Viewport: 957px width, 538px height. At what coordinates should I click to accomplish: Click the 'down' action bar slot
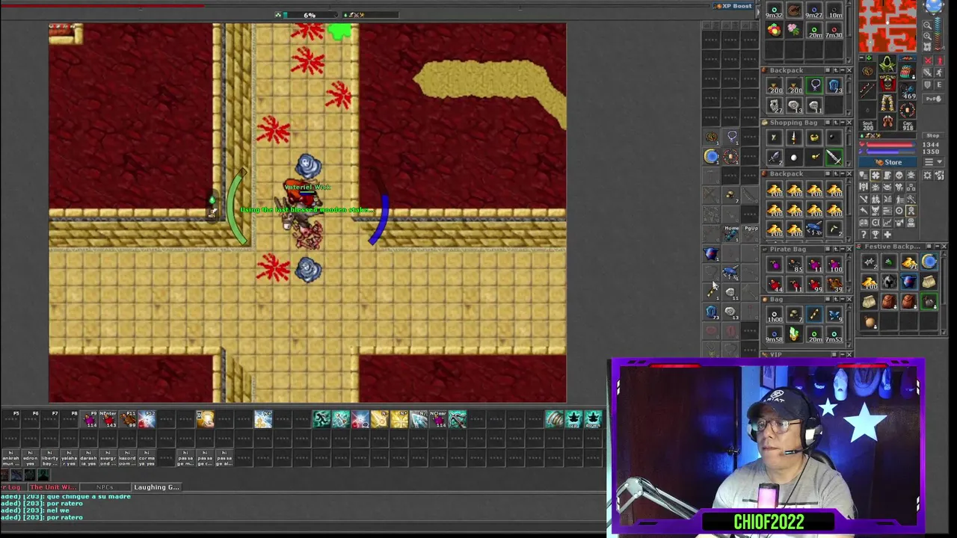[593, 419]
